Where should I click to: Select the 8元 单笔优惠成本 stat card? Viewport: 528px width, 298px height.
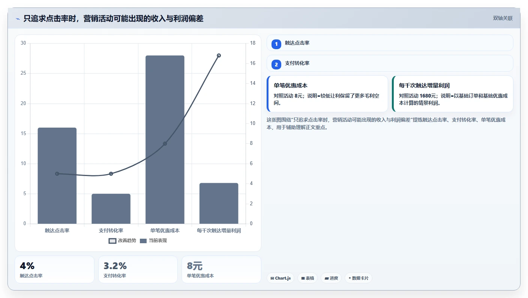[x=221, y=269]
